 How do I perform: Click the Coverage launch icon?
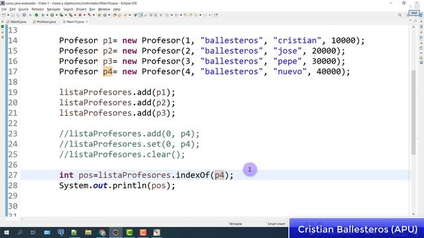[x=61, y=15]
